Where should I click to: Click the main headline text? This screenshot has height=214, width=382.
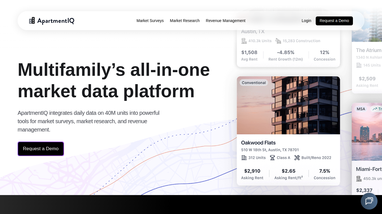click(x=114, y=80)
